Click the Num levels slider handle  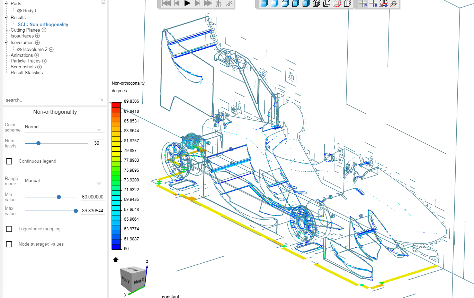[38, 143]
